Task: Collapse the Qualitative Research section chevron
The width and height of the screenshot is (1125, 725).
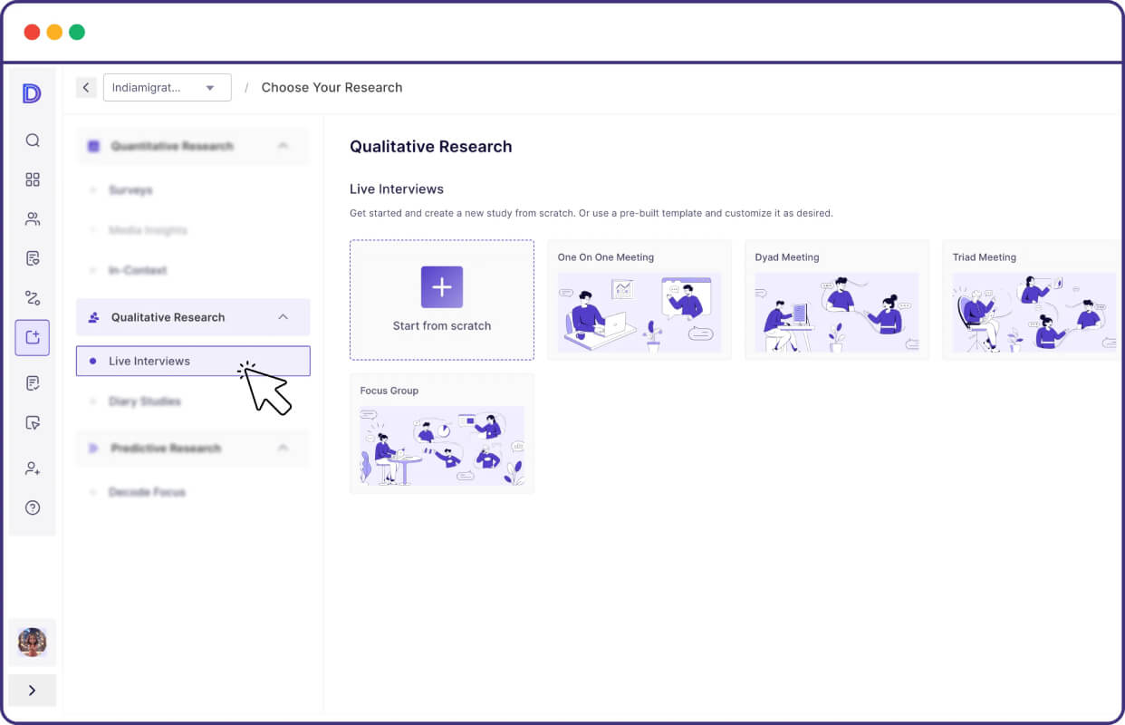Action: point(283,317)
